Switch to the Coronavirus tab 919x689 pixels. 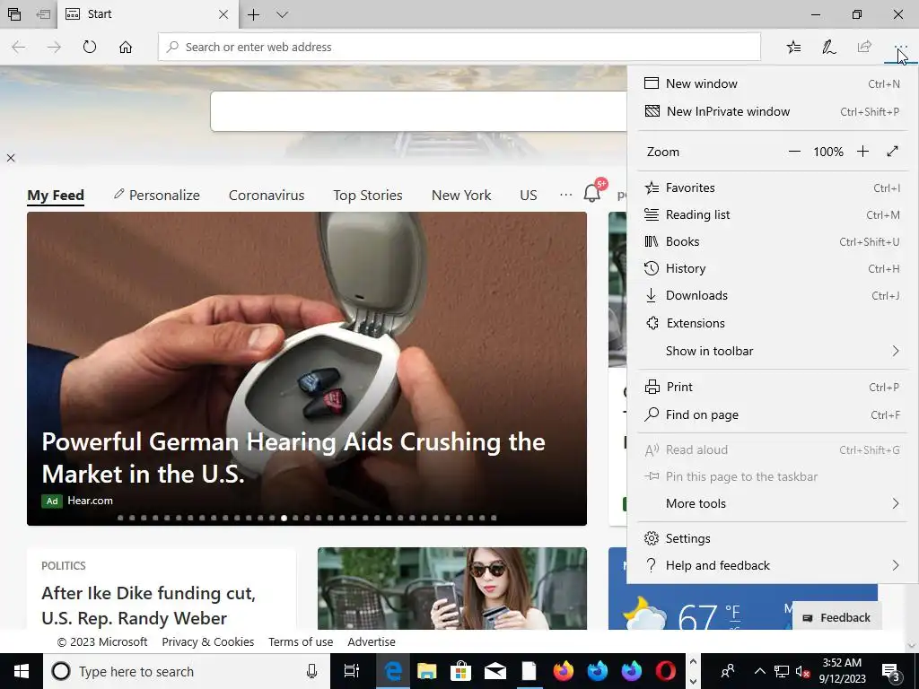point(267,195)
